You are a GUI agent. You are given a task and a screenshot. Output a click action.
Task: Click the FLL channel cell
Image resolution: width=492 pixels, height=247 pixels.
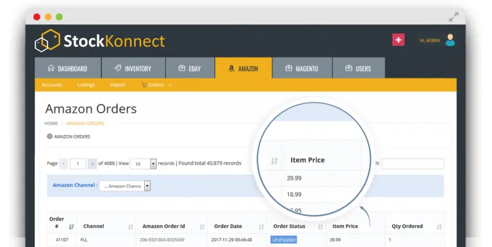84,240
